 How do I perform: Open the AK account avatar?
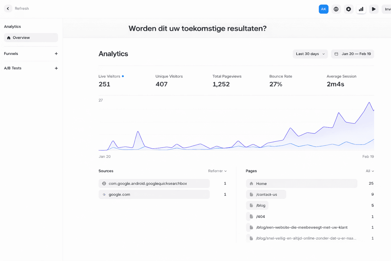click(x=324, y=9)
